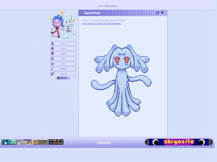Screen dimensions: 217x162
Task: Click the icon beside Page Not Found title
Action: click(x=82, y=13)
